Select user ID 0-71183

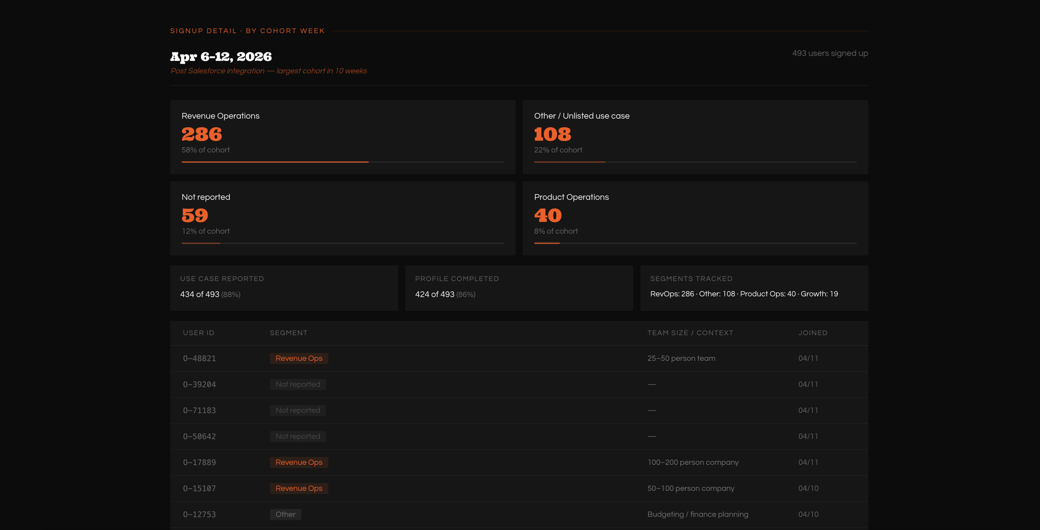(x=199, y=411)
